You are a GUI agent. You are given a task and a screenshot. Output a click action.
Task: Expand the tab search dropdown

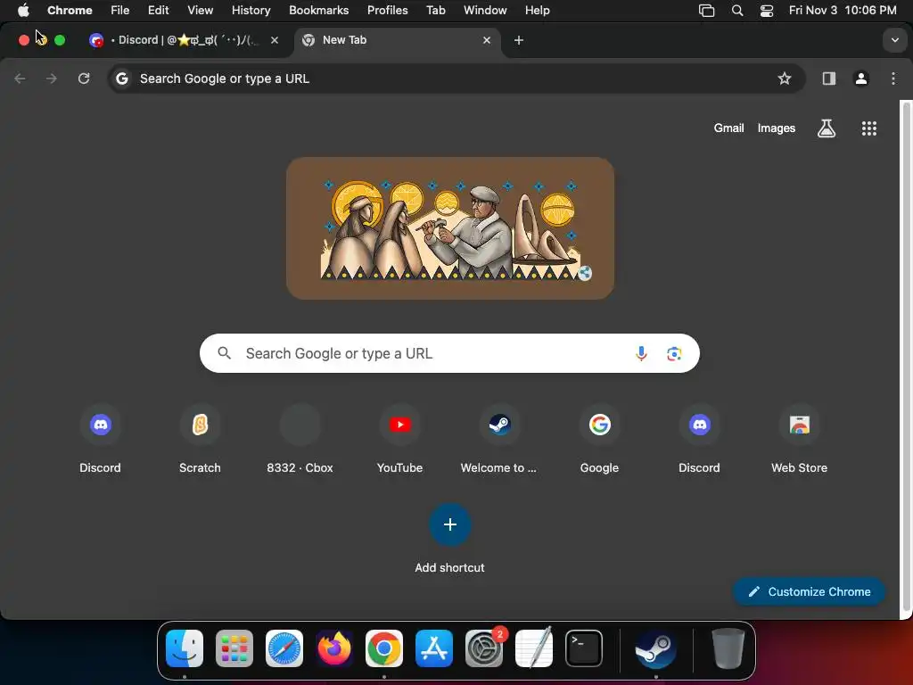pos(894,40)
